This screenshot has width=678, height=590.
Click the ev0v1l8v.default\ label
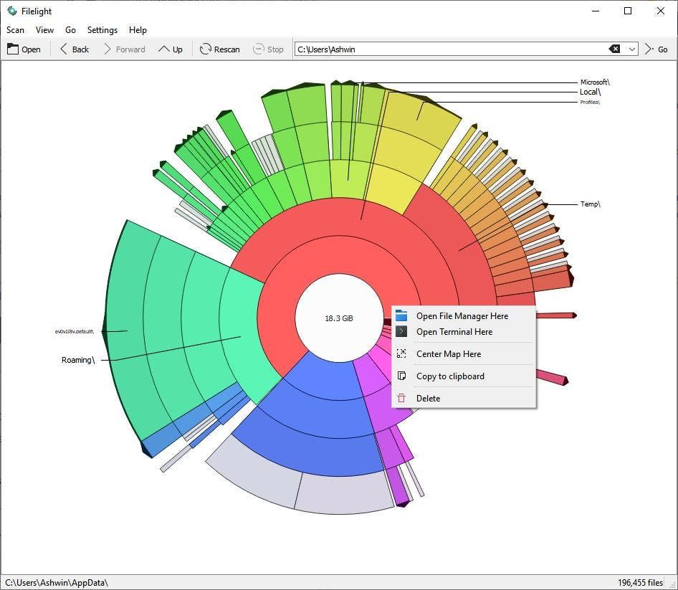(x=75, y=331)
